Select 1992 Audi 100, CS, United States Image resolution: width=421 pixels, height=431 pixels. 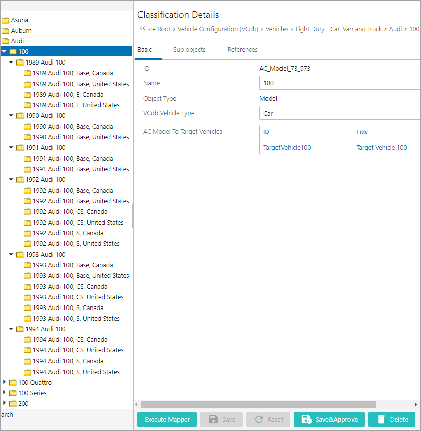[78, 223]
